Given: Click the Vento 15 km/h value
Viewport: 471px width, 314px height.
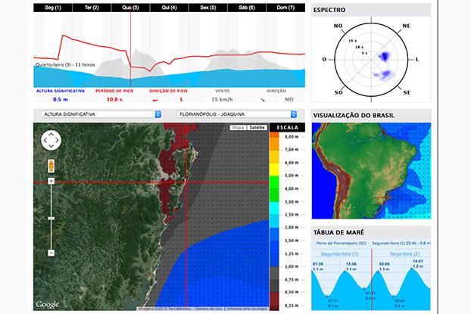Looking at the screenshot, I should 222,99.
